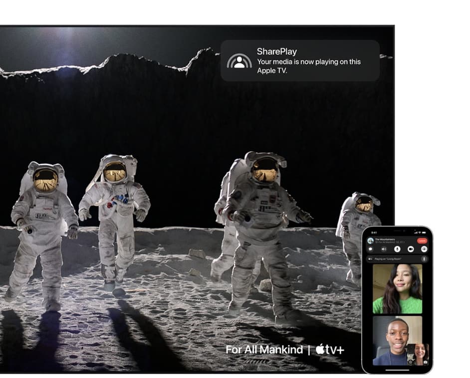Tap the Apple TV icon in Playing on bar
The width and height of the screenshot is (470, 378).
pos(370,259)
